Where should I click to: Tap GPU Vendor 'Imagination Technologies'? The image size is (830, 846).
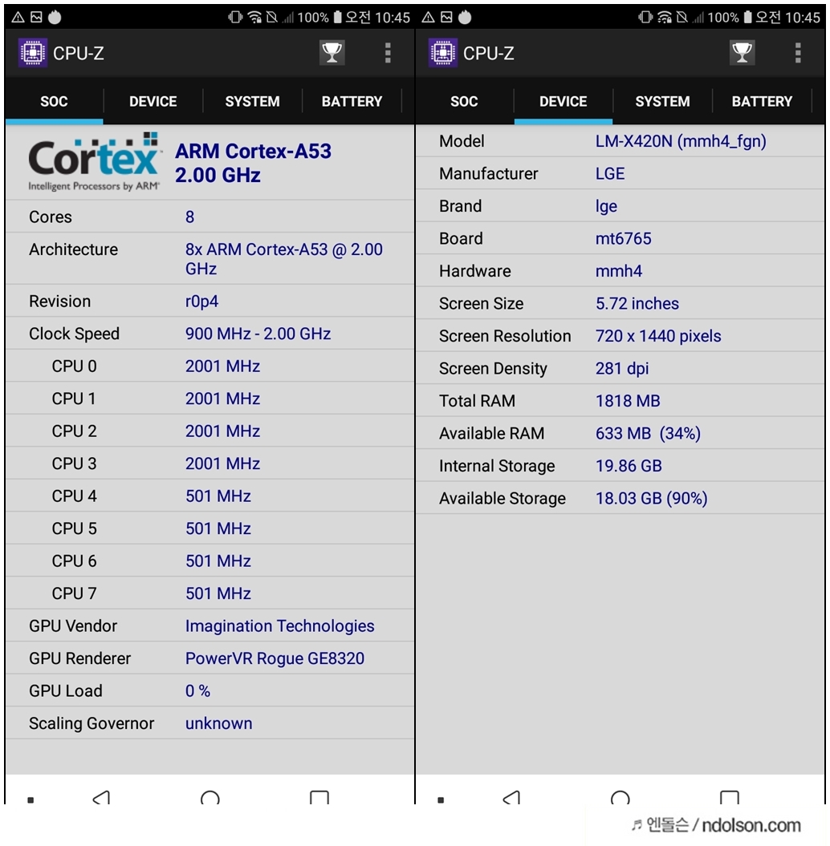[x=279, y=625]
